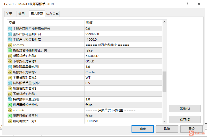The image size is (207, 137).
Task: Click number icon beside 特殊跟单单量比例3
Action: (10, 99)
